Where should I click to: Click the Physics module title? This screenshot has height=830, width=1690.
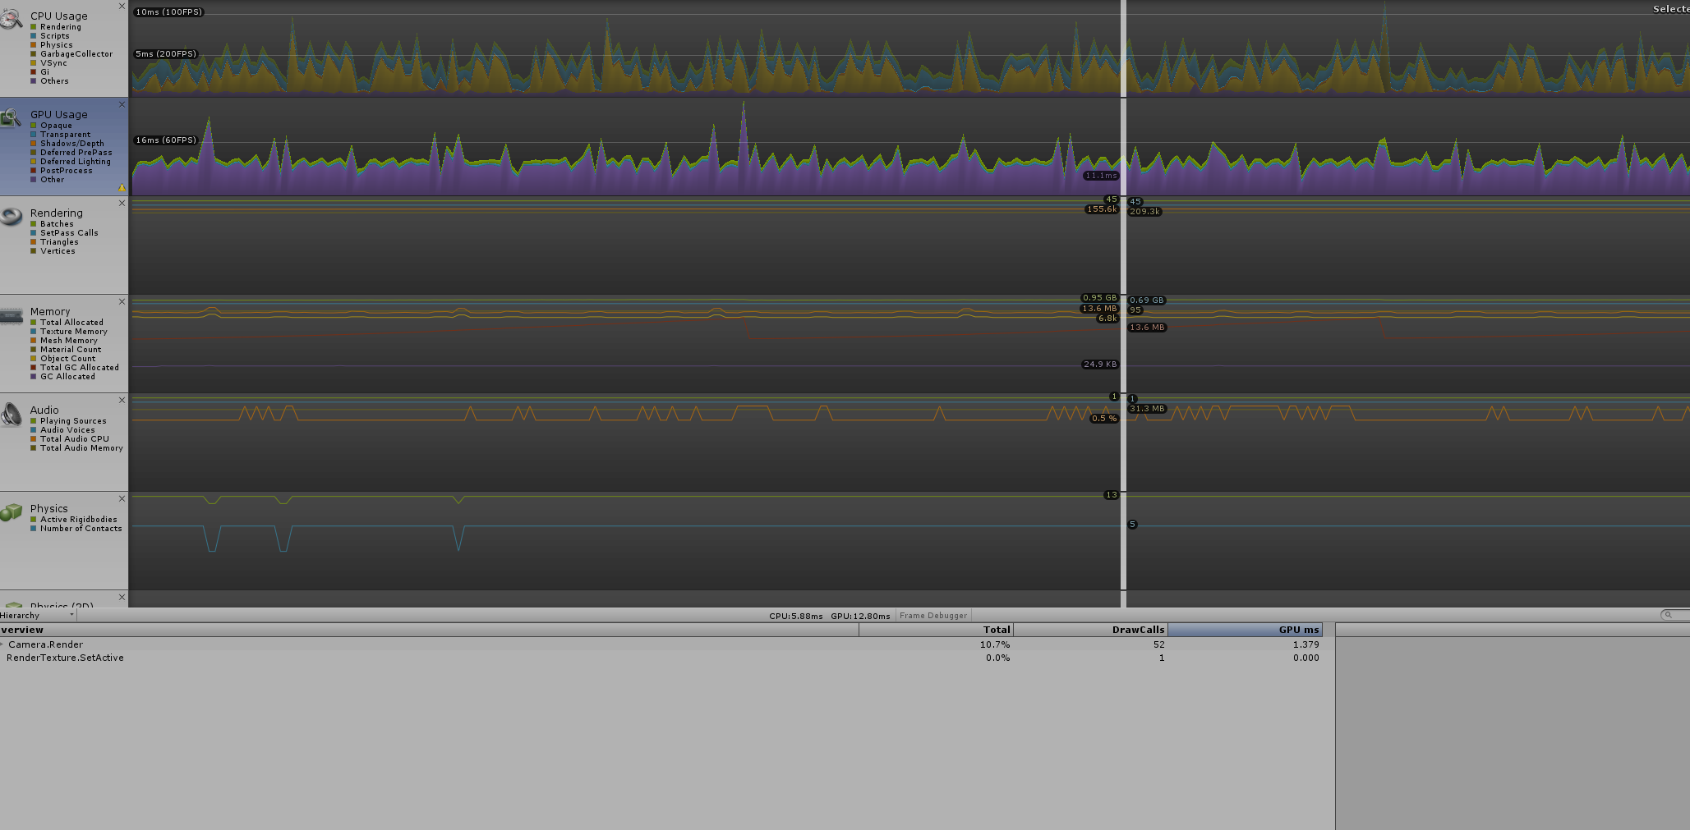(x=49, y=509)
